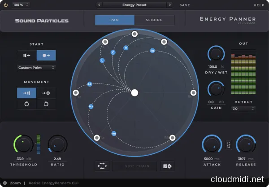Open the HELP link
This screenshot has height=187, width=269.
pos(259,5)
